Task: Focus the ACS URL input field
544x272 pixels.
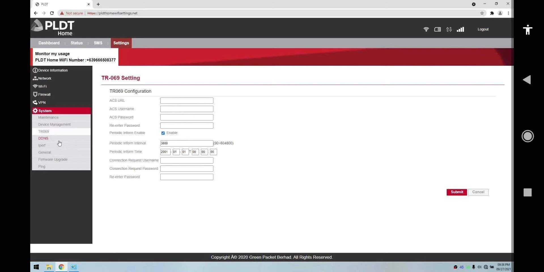Action: [x=187, y=101]
